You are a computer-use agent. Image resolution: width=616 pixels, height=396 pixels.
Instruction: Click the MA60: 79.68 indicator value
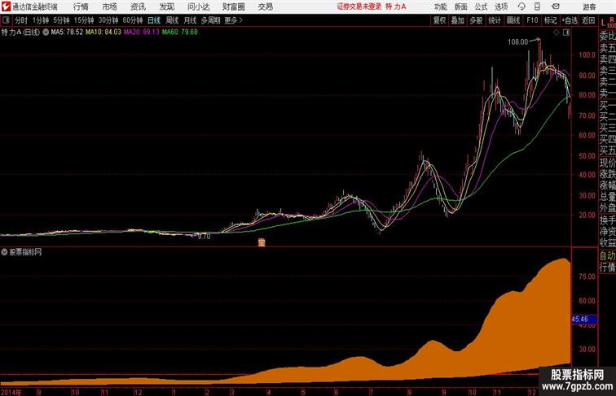click(180, 33)
